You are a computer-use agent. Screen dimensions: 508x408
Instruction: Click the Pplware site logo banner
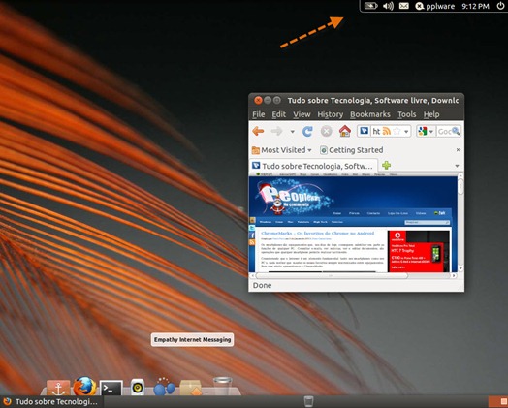pos(293,198)
